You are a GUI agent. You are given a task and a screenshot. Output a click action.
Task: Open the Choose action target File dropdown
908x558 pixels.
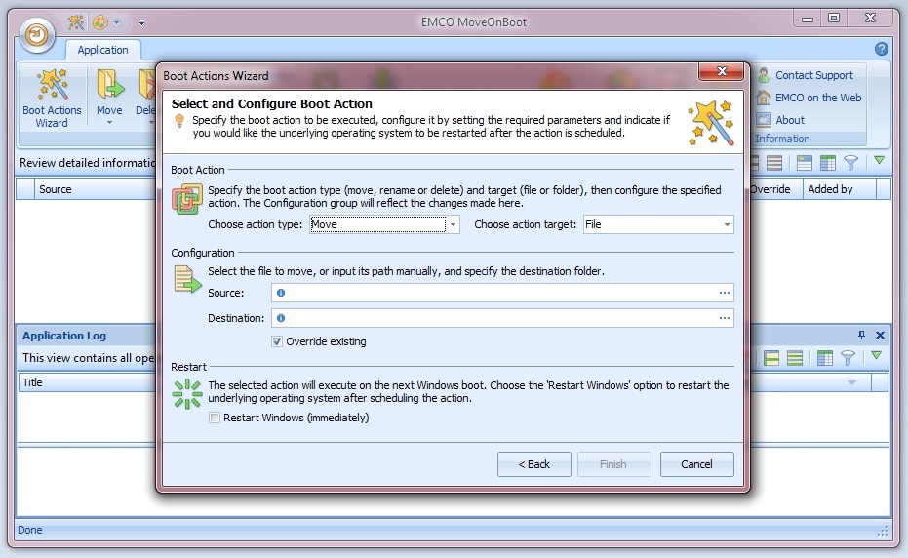(x=658, y=224)
